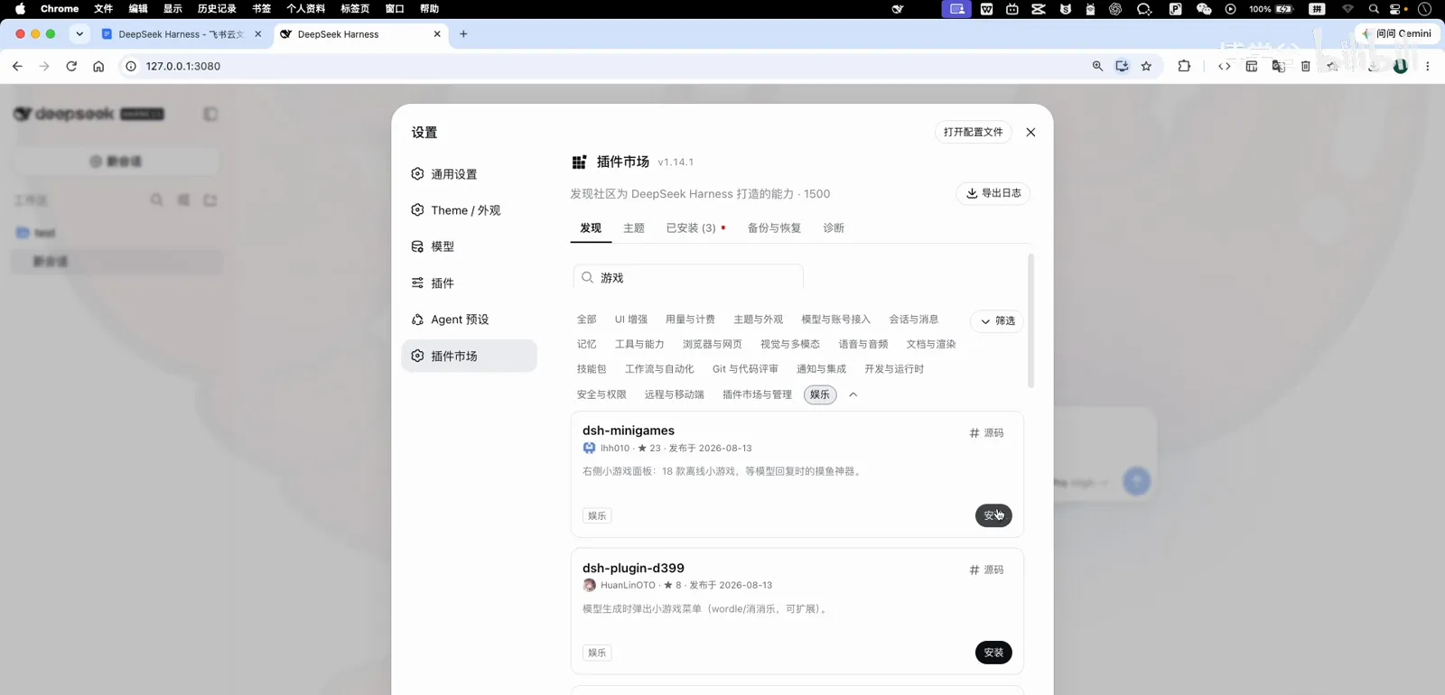1445x695 pixels.
Task: Open the 备份与恢复 tab
Action: click(x=774, y=228)
